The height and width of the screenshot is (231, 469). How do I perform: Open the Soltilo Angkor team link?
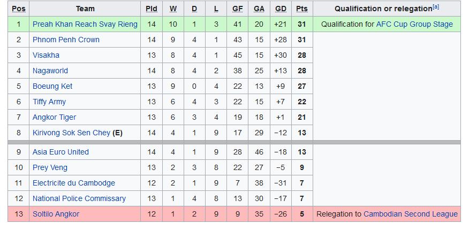[x=56, y=214]
